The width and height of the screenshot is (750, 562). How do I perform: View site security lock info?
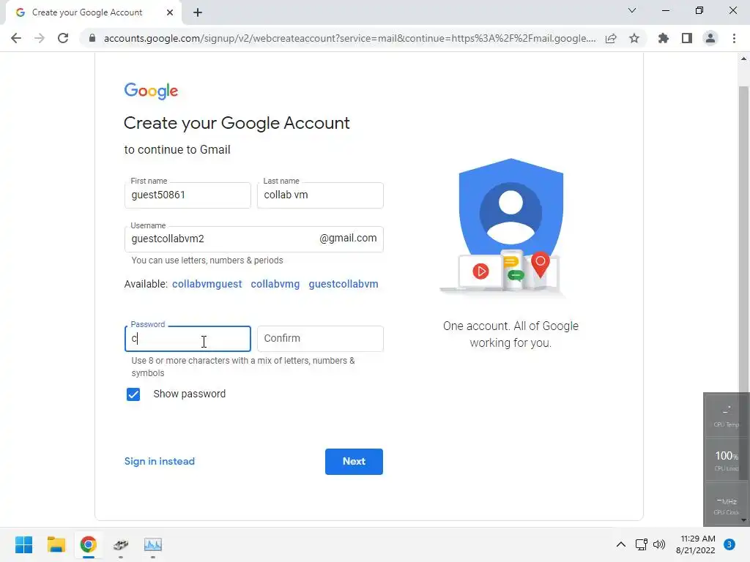point(92,38)
